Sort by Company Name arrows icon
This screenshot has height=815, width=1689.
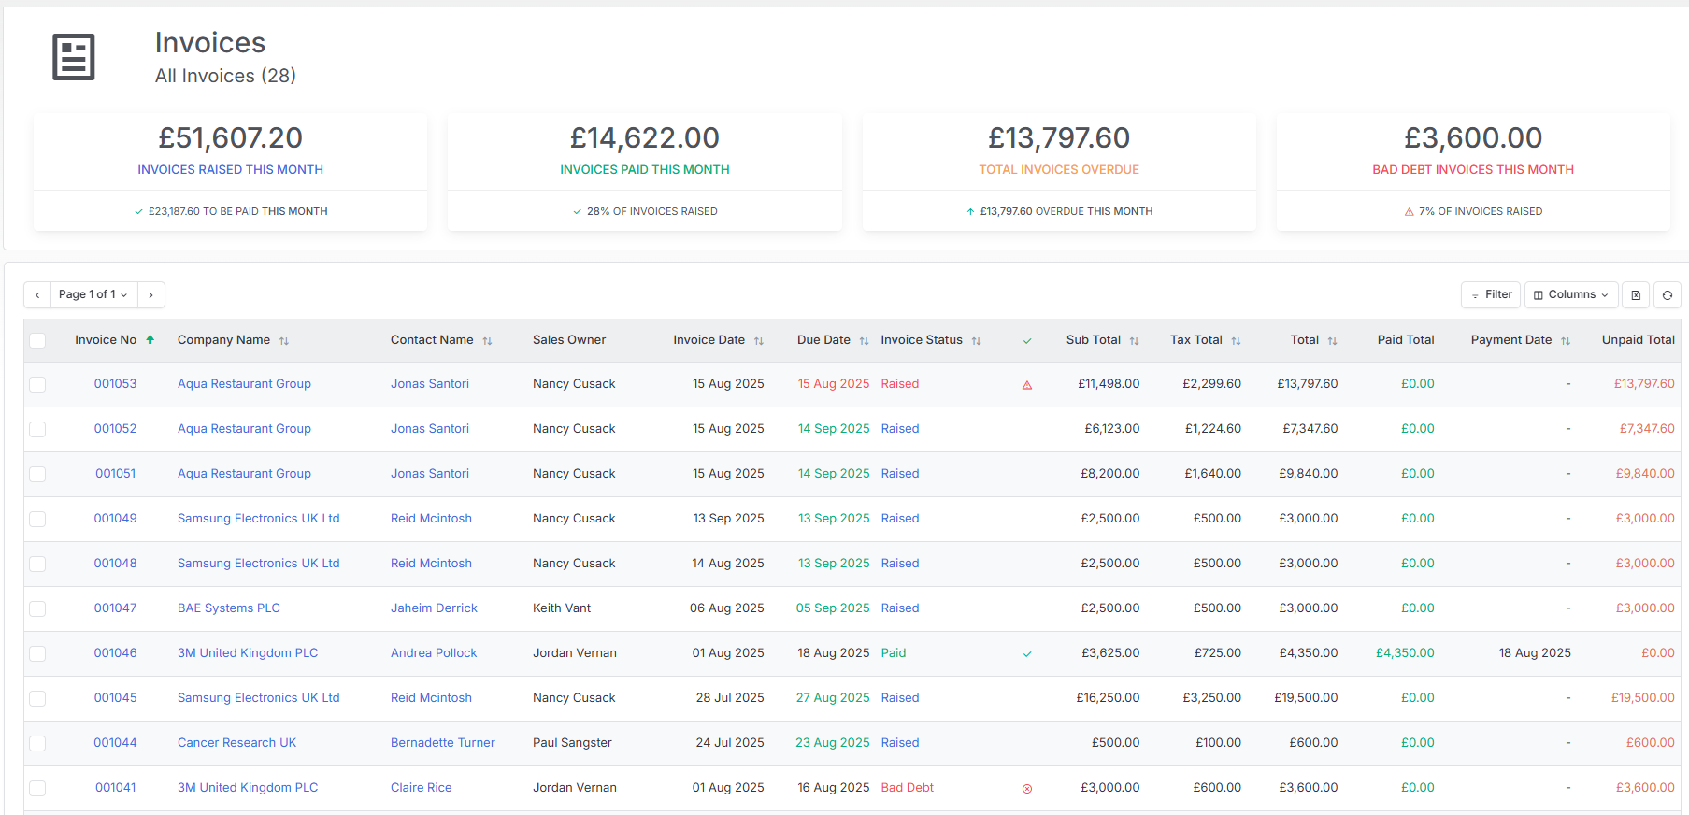(284, 341)
